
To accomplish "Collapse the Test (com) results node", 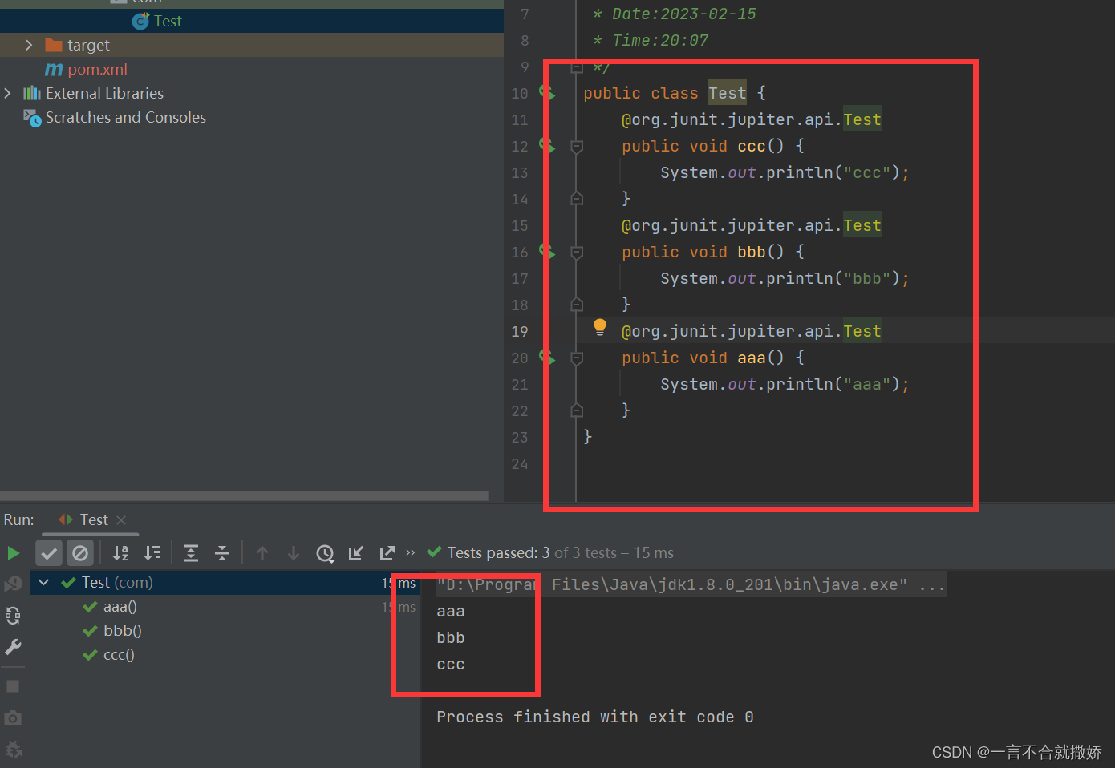I will point(44,583).
